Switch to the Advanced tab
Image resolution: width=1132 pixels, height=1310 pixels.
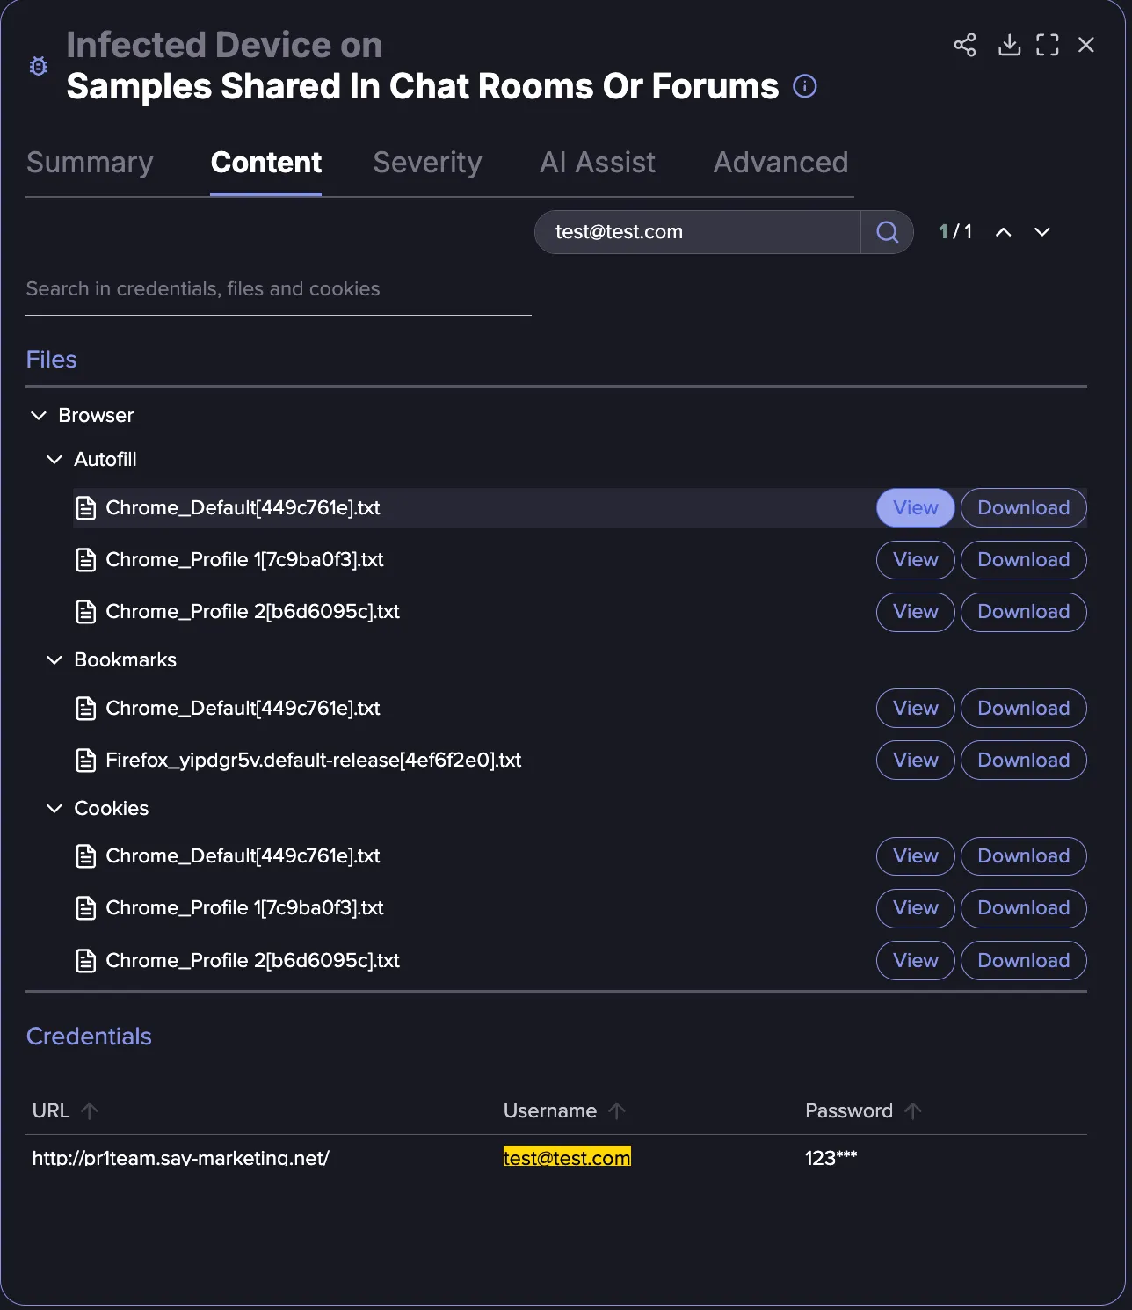pyautogui.click(x=780, y=163)
